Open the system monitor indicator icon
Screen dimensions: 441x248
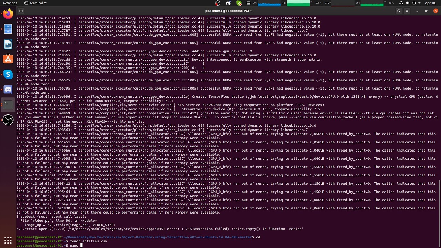(x=249, y=3)
